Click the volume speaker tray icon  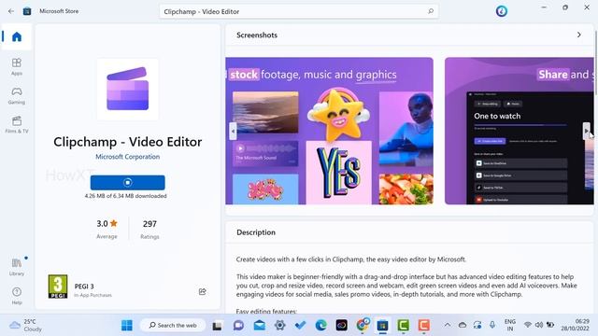539,325
